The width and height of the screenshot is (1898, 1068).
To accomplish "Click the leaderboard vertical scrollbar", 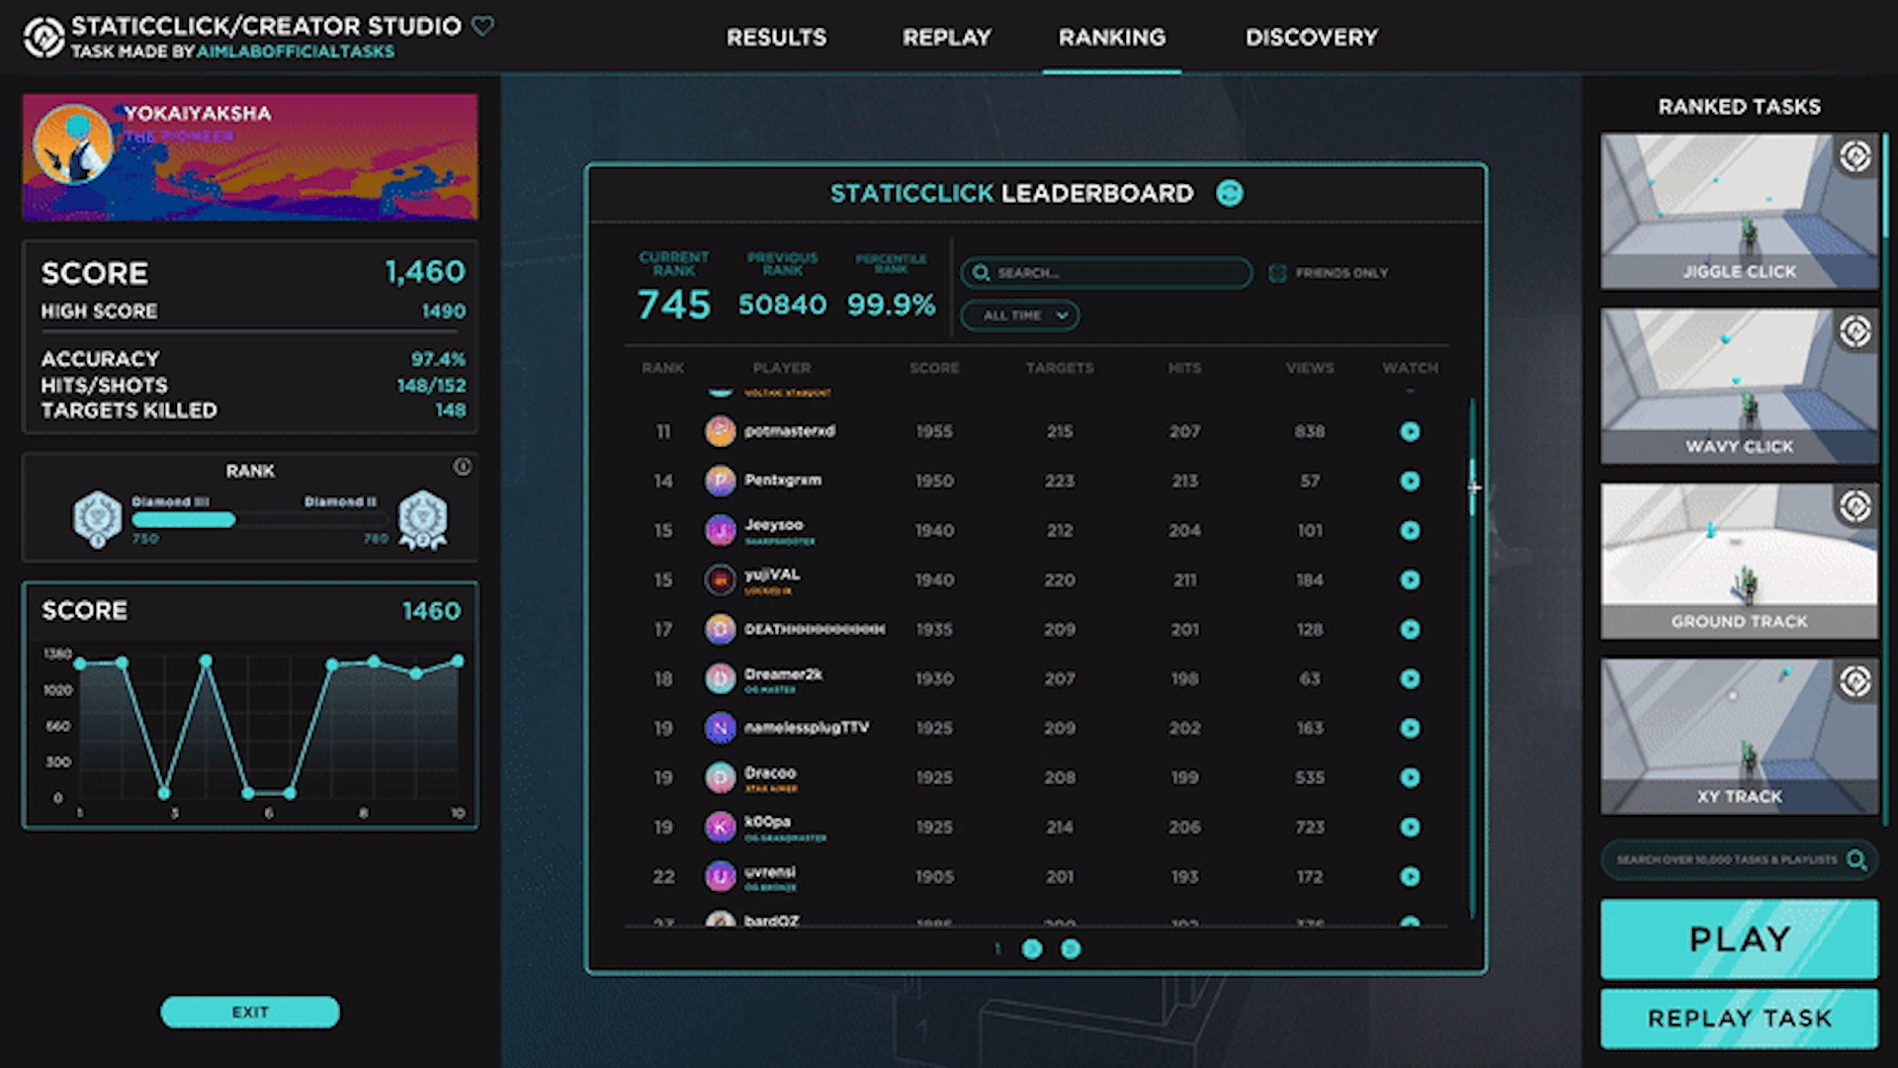I will click(1472, 658).
